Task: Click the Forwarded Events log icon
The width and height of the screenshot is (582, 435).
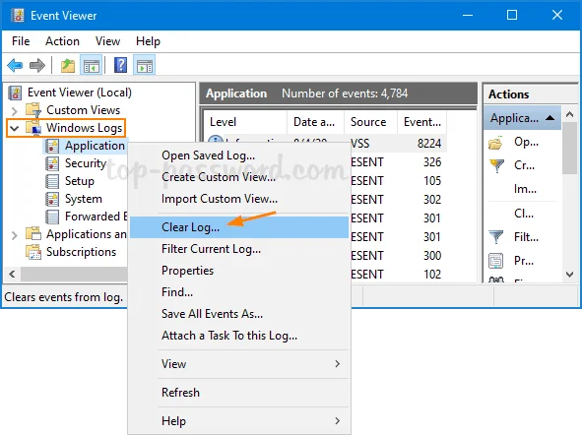Action: (x=52, y=217)
